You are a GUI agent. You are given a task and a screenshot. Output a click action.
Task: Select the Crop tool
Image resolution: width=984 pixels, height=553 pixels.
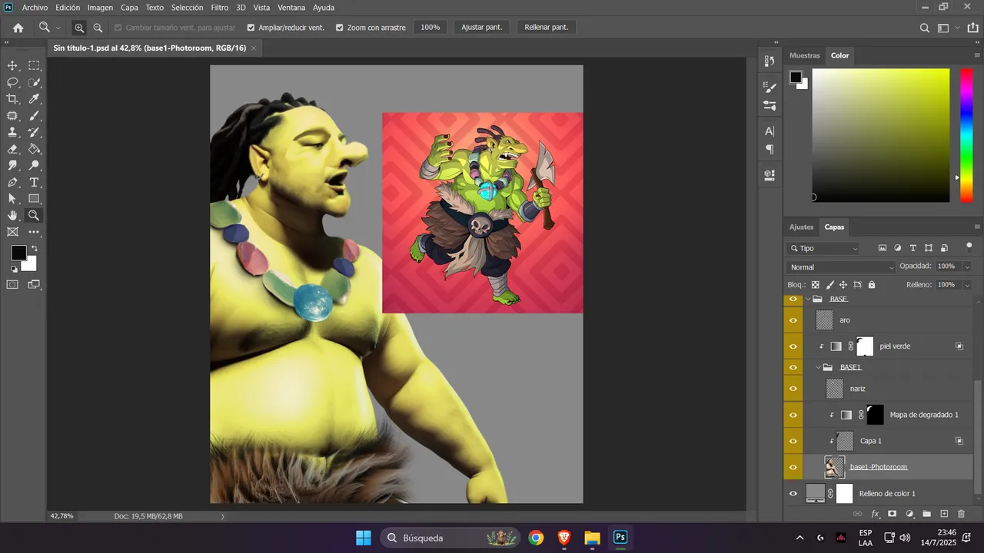12,99
